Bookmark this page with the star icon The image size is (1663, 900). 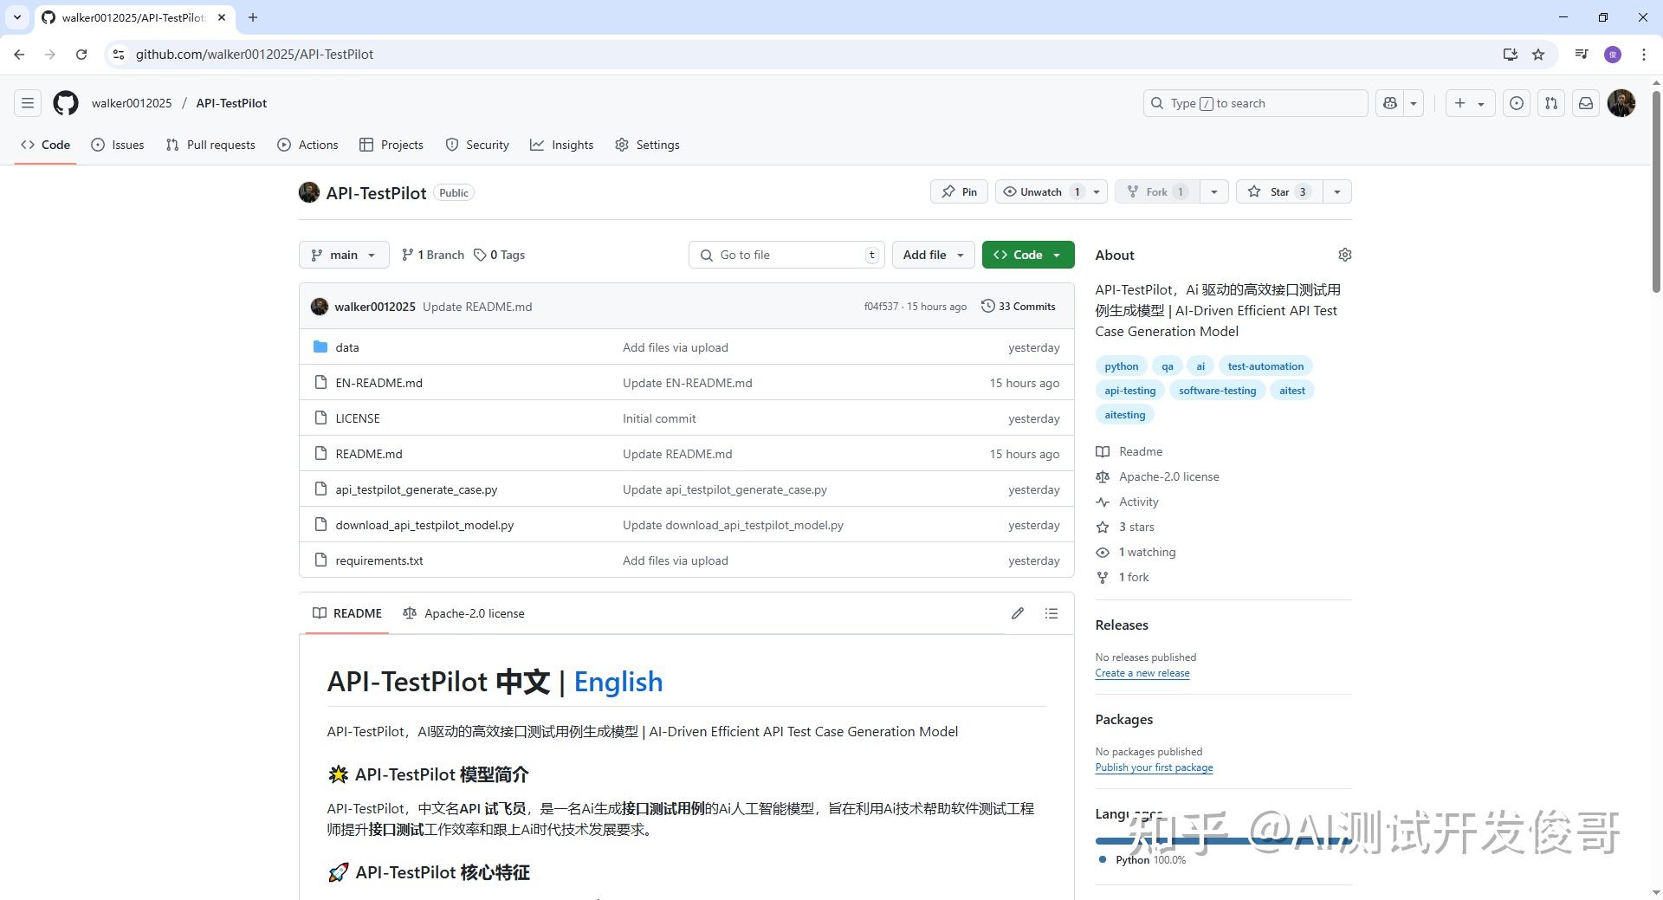1538,54
